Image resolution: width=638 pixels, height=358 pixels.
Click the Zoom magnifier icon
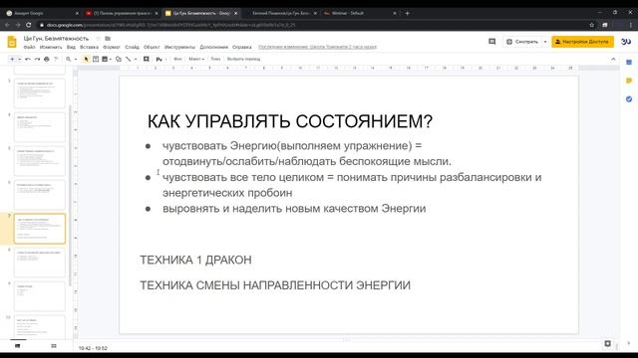pyautogui.click(x=69, y=59)
